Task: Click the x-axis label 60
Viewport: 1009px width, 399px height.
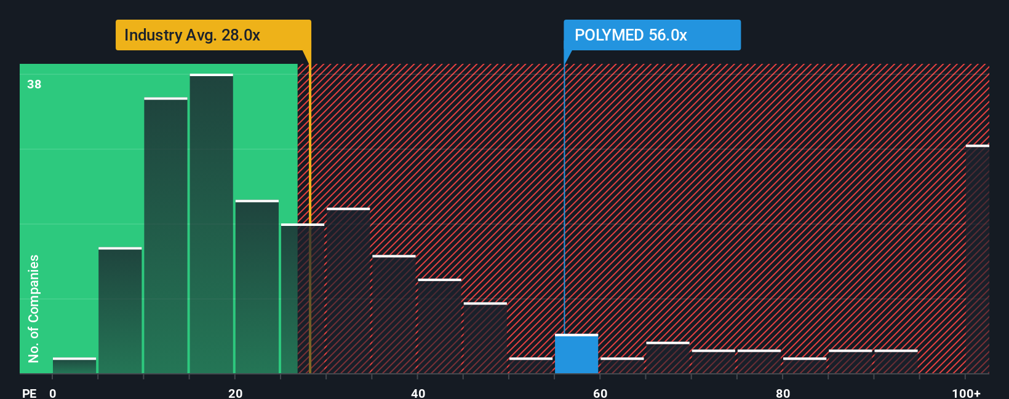Action: point(600,393)
